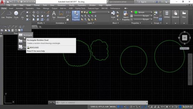Click the help question mark icon
Screen dimensions: 193x109
(166, 2)
